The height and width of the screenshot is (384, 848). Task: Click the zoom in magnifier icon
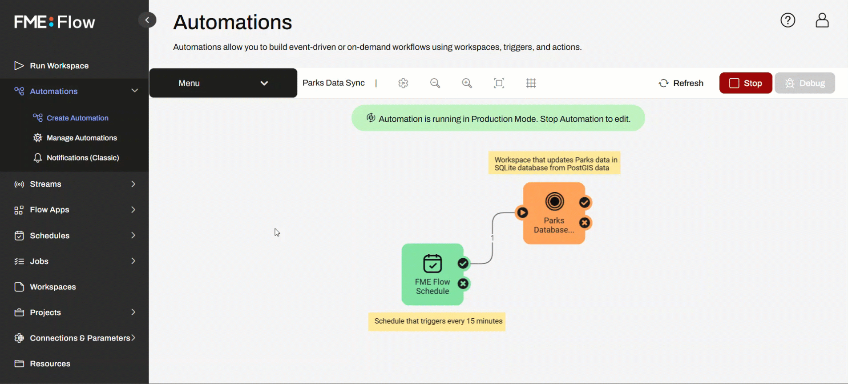pyautogui.click(x=467, y=83)
